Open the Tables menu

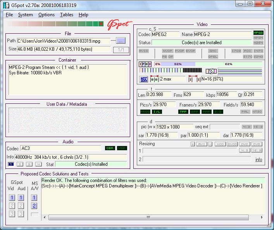[x=67, y=15]
